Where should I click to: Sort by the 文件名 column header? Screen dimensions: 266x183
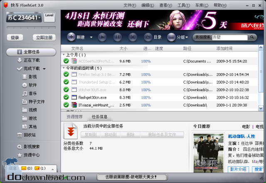pos(77,49)
